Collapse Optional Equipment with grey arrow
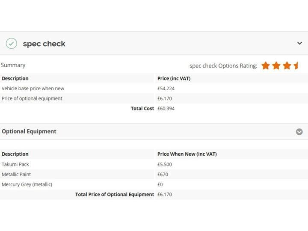 (299, 132)
